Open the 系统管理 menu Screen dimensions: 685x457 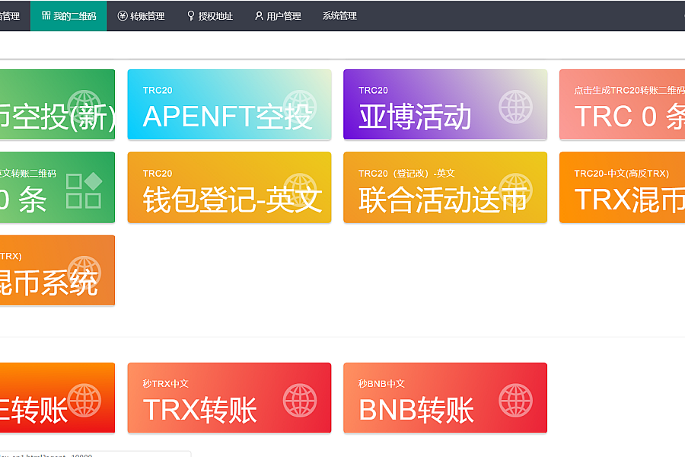pos(339,16)
